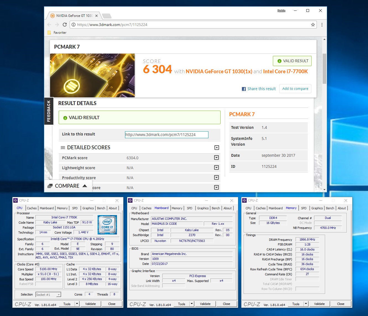Open the Tools dropdown arrow in the CPU tab window
The width and height of the screenshot is (368, 316).
77,304
